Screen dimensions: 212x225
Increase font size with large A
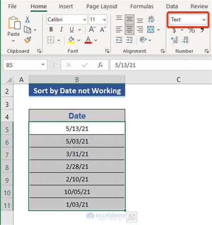(x=92, y=30)
